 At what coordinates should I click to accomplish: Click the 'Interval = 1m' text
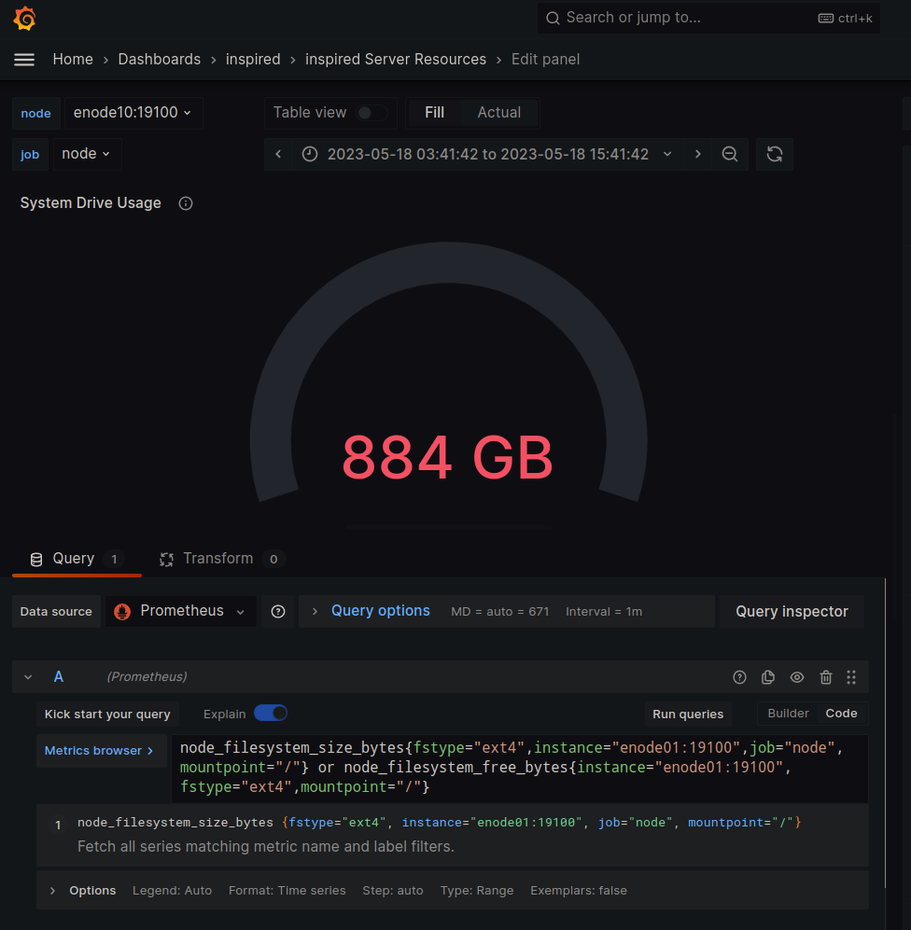(x=604, y=612)
